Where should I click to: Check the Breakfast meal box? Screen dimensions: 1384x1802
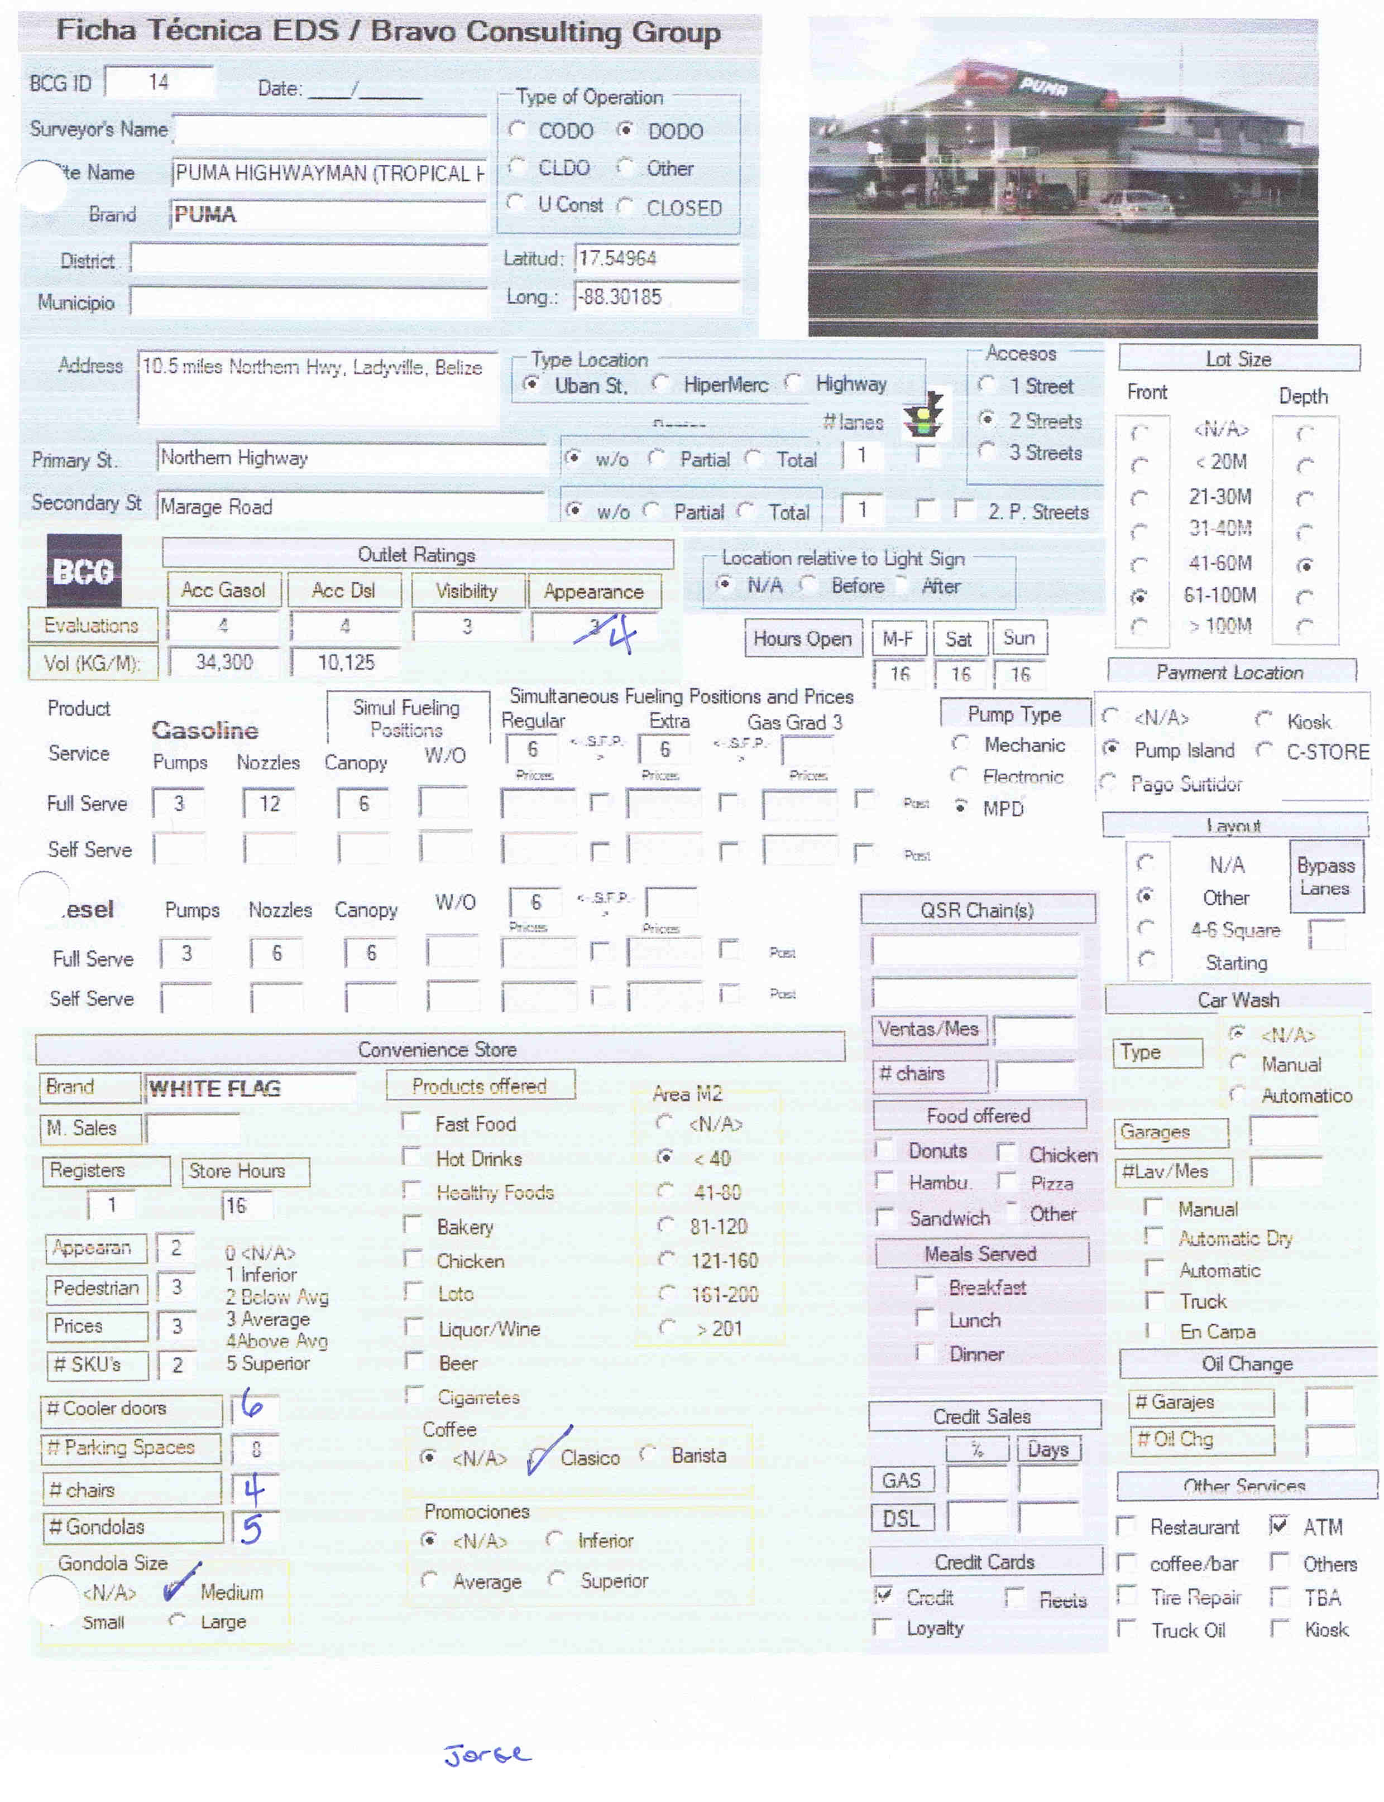coord(926,1286)
